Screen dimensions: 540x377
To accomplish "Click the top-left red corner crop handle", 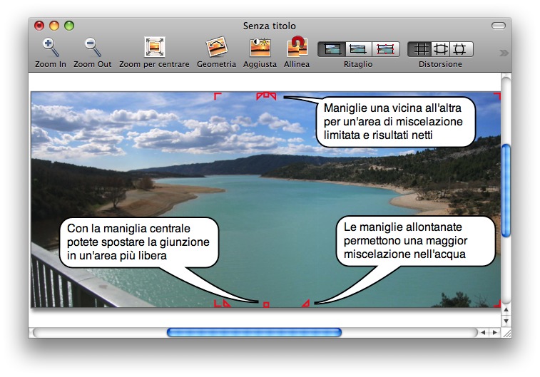I will pyautogui.click(x=218, y=95).
